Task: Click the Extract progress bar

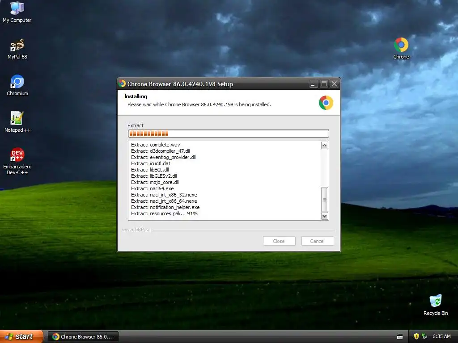Action: click(x=229, y=134)
